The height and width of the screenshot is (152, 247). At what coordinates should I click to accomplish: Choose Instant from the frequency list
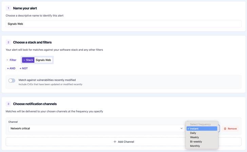pos(202,129)
